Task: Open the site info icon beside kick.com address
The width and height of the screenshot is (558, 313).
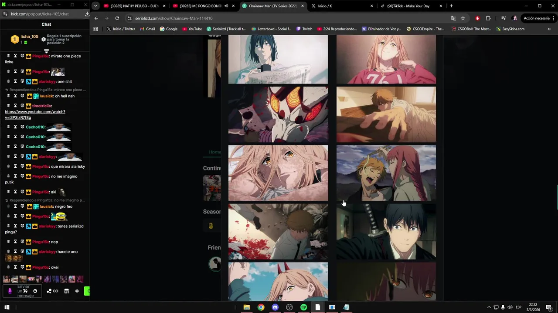Action: (x=5, y=14)
